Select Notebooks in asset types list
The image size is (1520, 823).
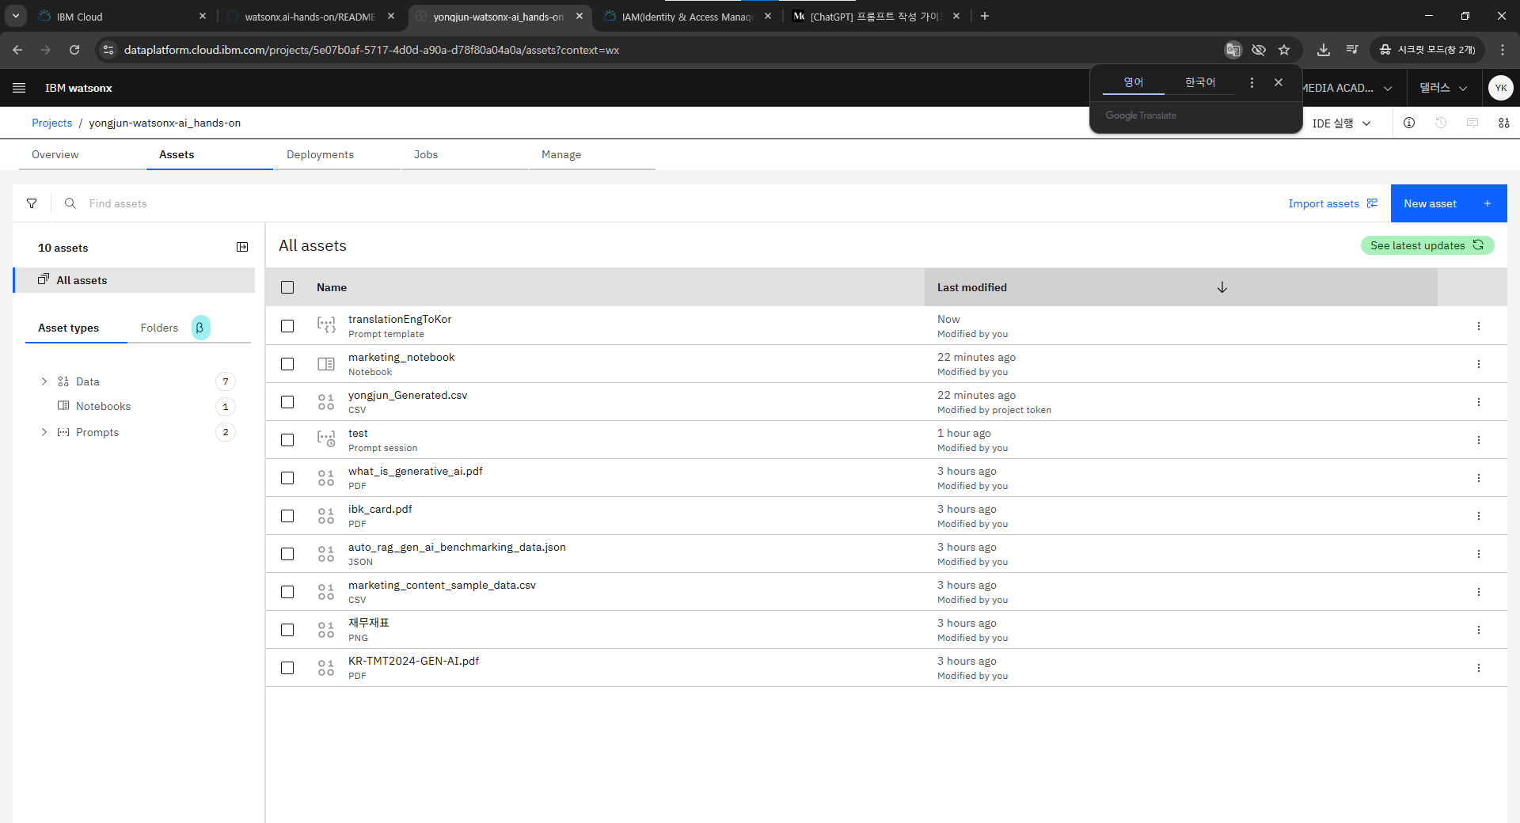point(103,406)
